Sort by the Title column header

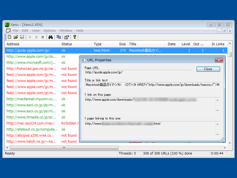[146, 44]
